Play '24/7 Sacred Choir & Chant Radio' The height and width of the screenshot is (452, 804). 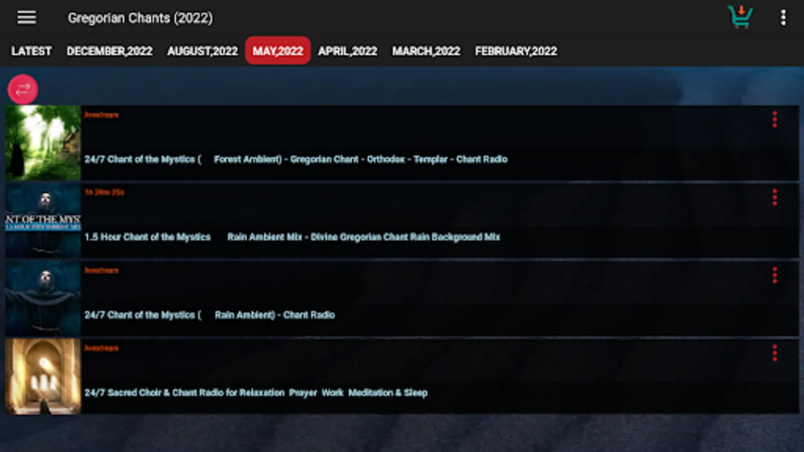tap(256, 393)
